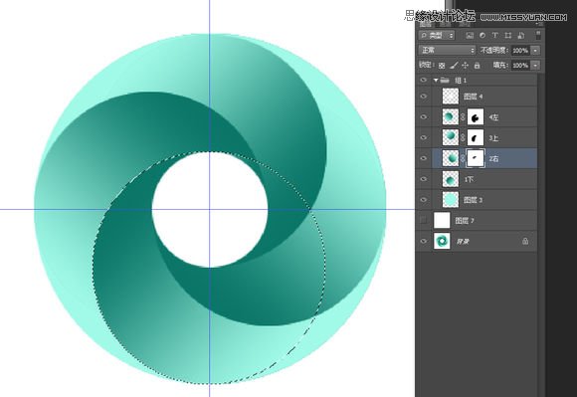Click lock all padlock icon

click(477, 66)
